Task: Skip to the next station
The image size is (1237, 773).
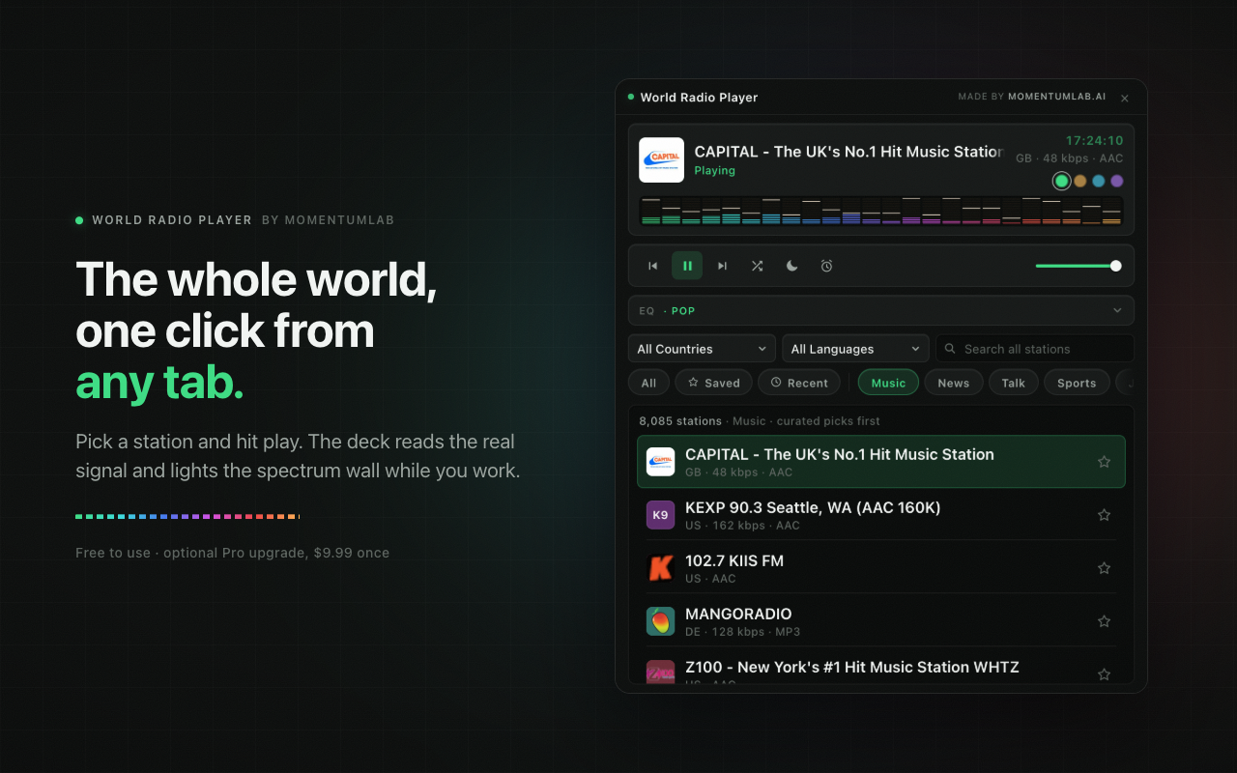Action: point(722,266)
